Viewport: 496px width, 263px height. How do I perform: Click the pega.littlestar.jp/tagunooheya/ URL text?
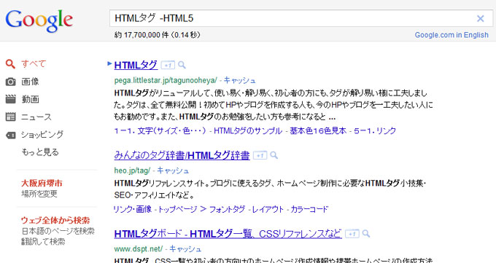(x=166, y=81)
